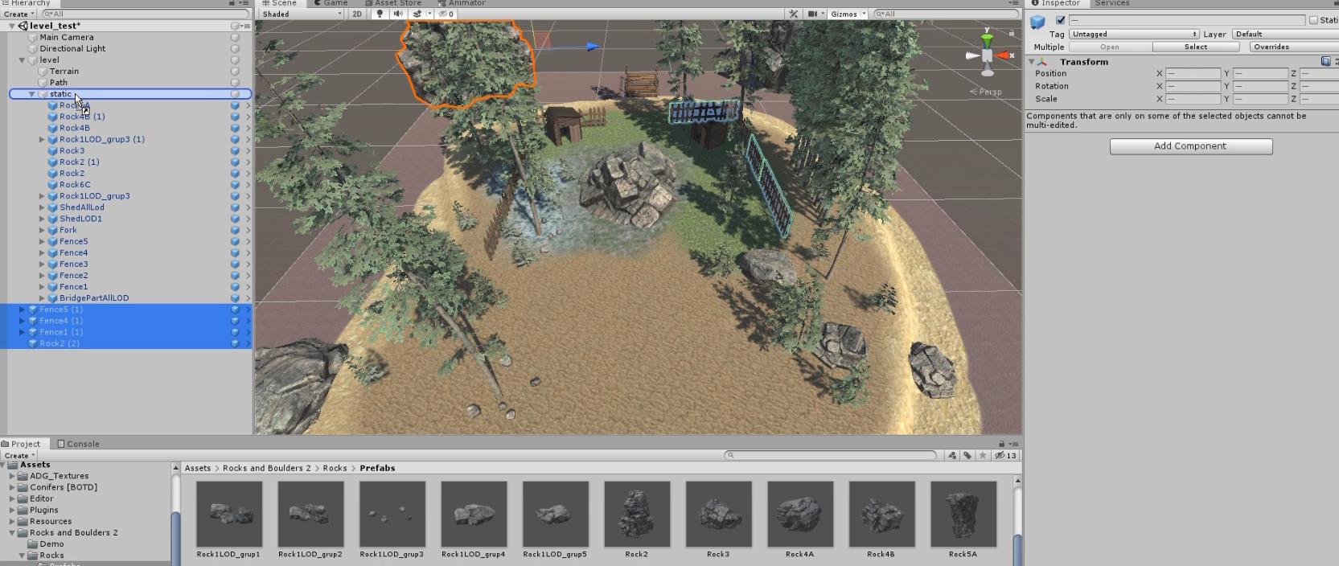The image size is (1339, 566).
Task: Toggle visibility of Main Camera row
Action: [235, 37]
